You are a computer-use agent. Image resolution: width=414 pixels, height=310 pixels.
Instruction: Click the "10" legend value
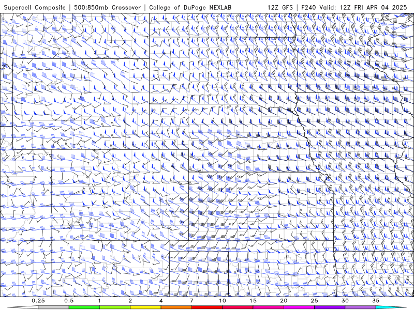point(223,301)
